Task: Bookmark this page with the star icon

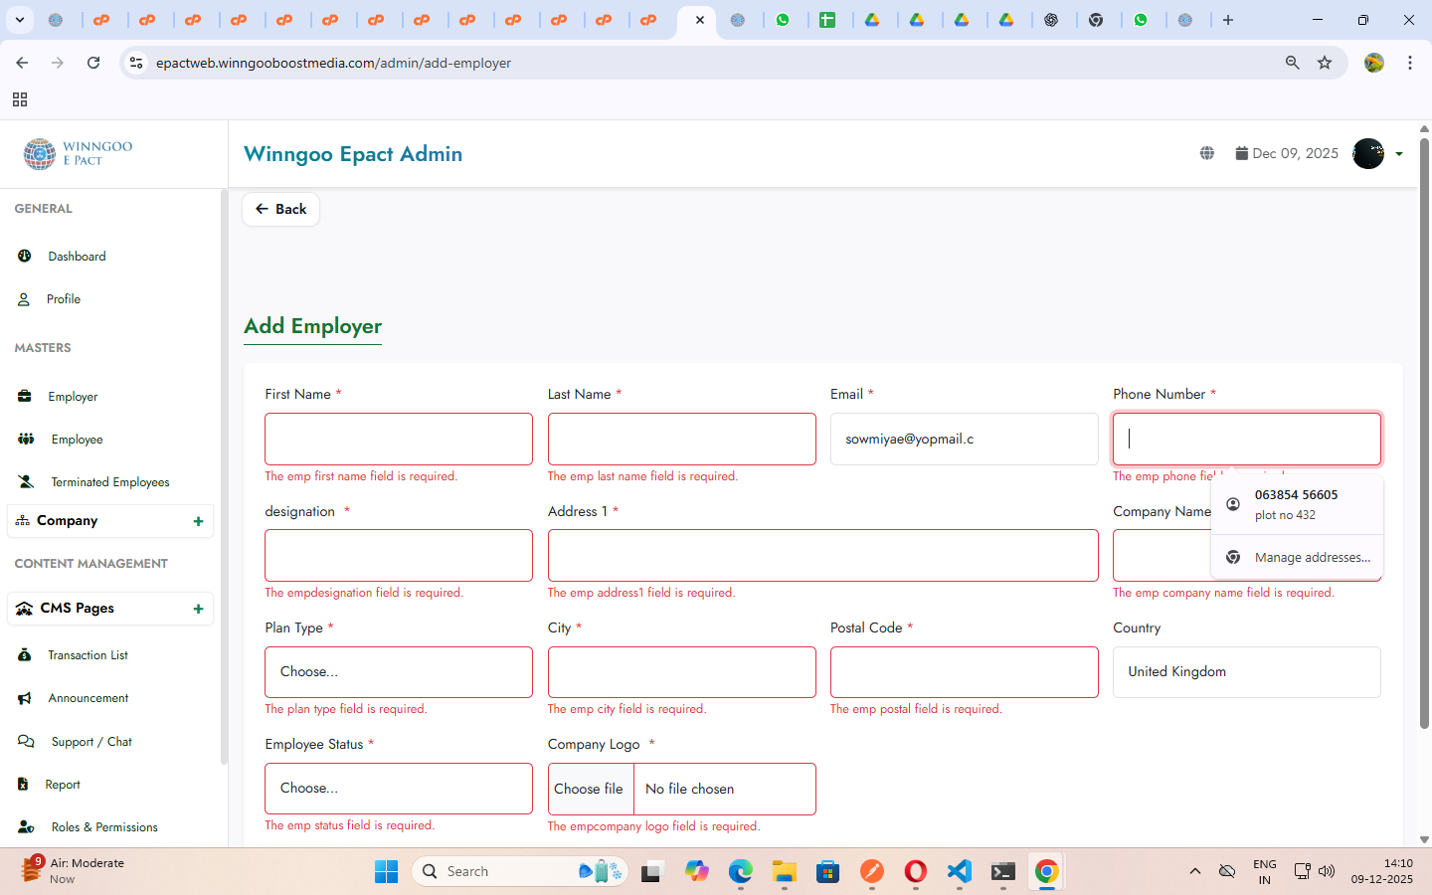Action: 1325,63
